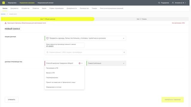The width and height of the screenshot is (191, 107).
Task: Click the red info icon in release method field
Action: tap(80, 63)
